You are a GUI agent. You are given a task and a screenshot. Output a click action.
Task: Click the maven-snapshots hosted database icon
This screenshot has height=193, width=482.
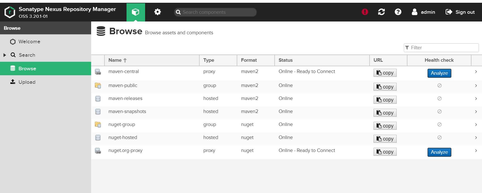point(98,111)
